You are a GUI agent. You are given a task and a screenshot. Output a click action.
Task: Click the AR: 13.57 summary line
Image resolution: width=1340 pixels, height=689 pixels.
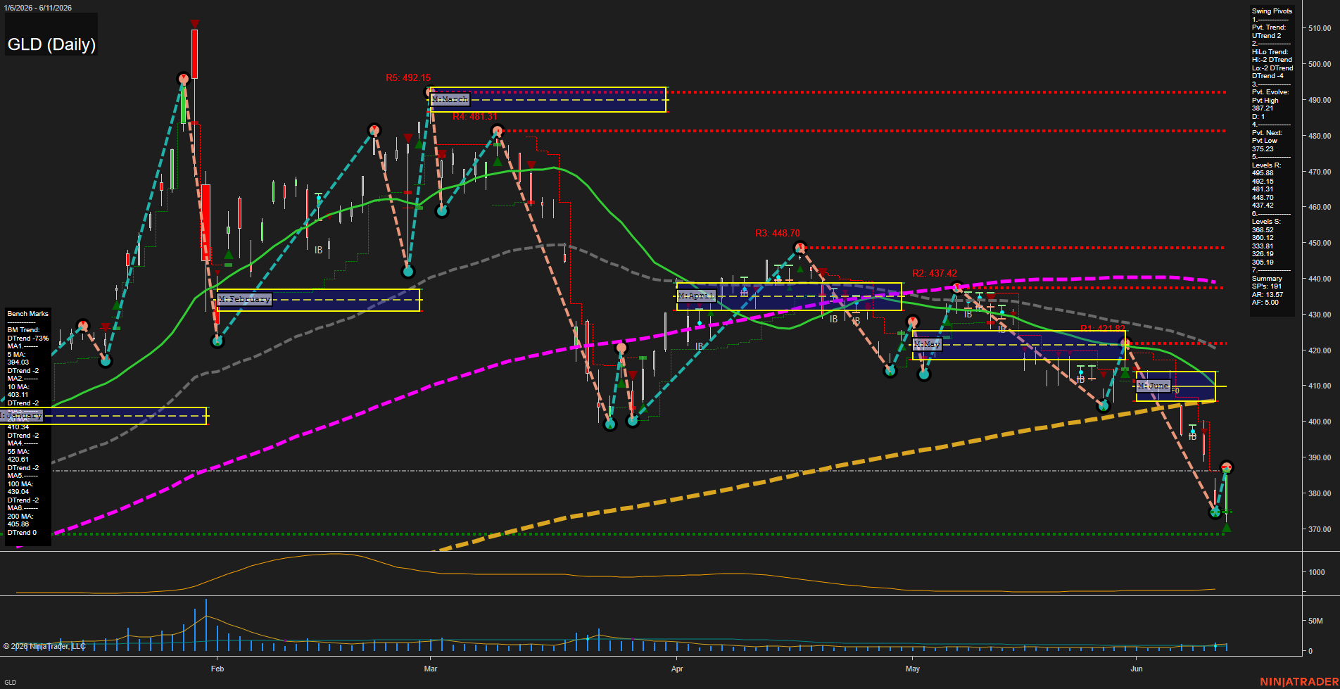1267,295
